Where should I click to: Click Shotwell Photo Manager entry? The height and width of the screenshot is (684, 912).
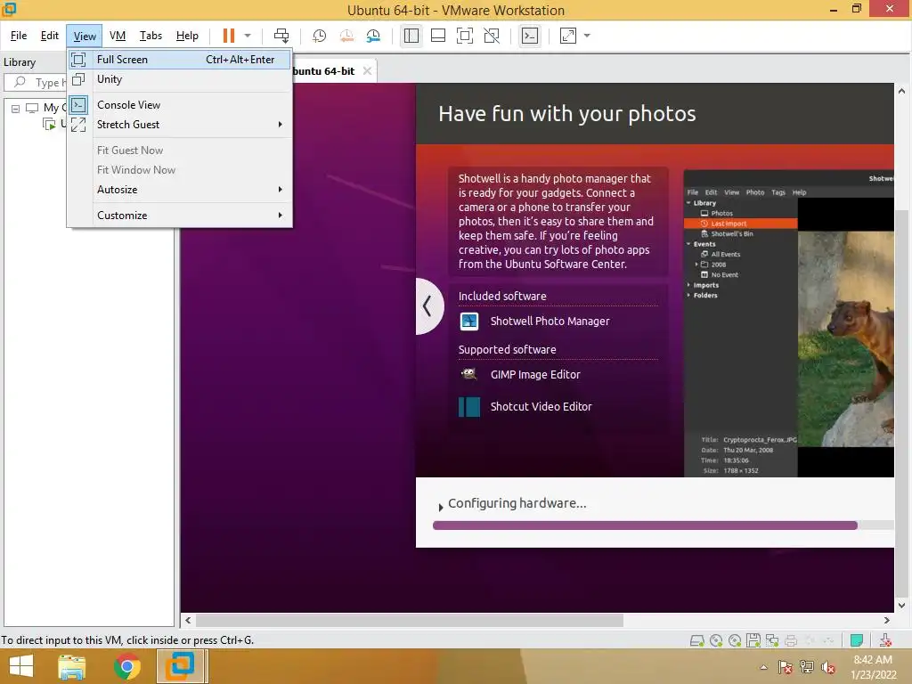tap(550, 321)
